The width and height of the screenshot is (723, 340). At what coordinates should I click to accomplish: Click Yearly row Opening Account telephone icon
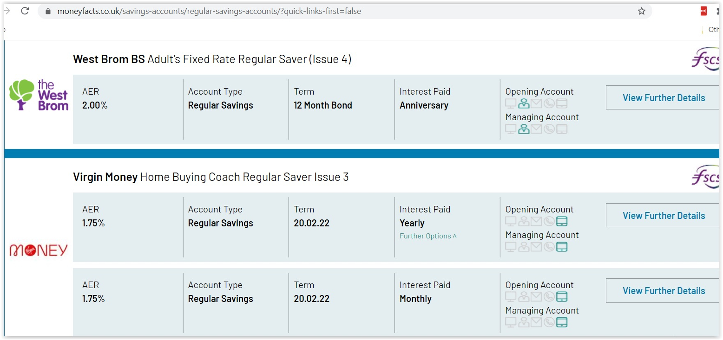pyautogui.click(x=549, y=222)
